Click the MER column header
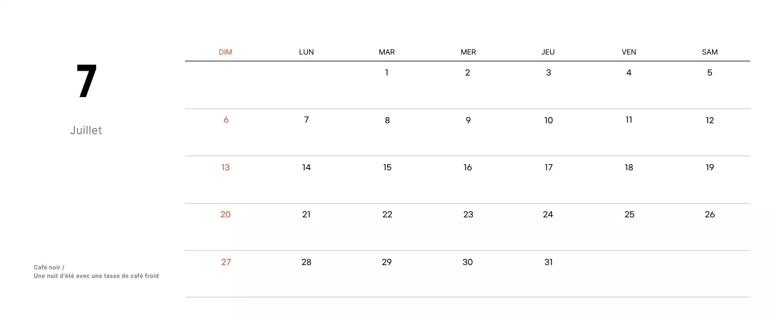 click(468, 52)
